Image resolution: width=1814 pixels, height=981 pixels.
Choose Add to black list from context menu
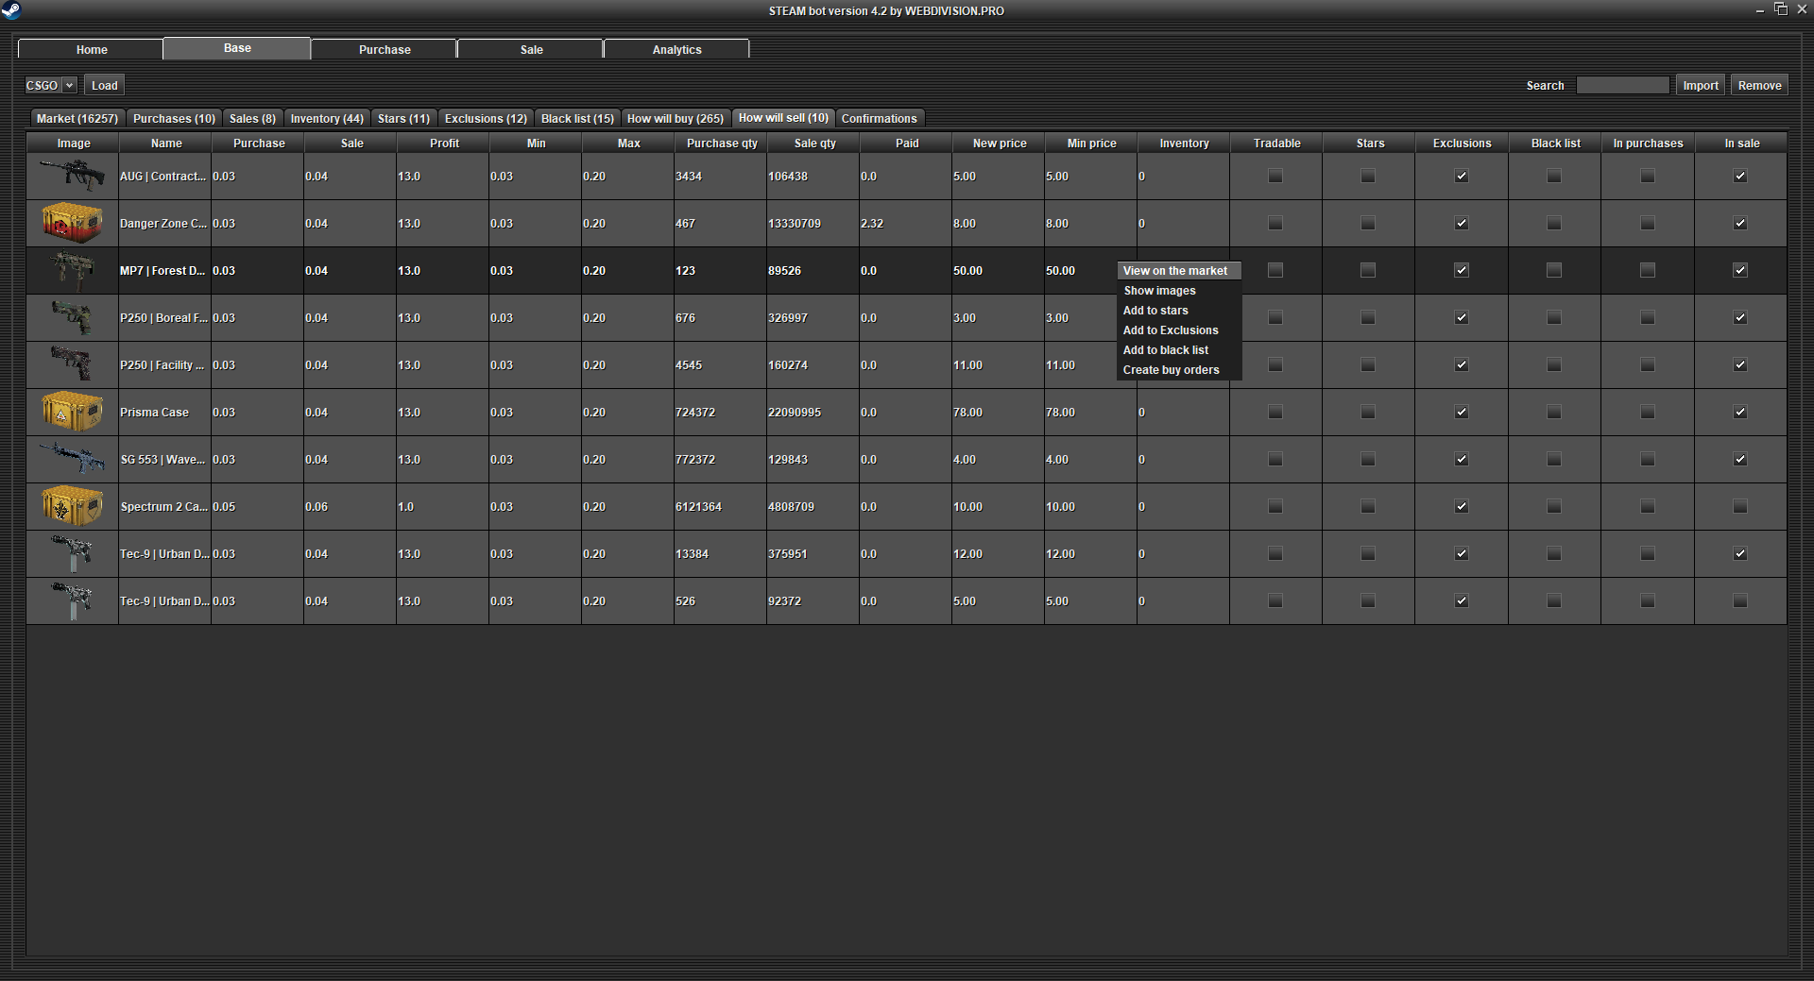(x=1165, y=350)
